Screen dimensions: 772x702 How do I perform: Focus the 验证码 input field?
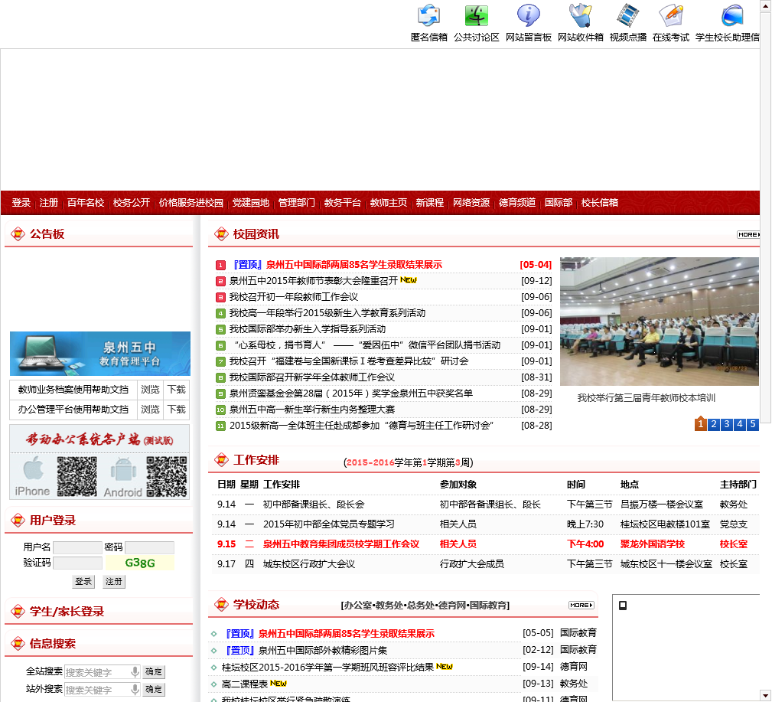tap(77, 563)
